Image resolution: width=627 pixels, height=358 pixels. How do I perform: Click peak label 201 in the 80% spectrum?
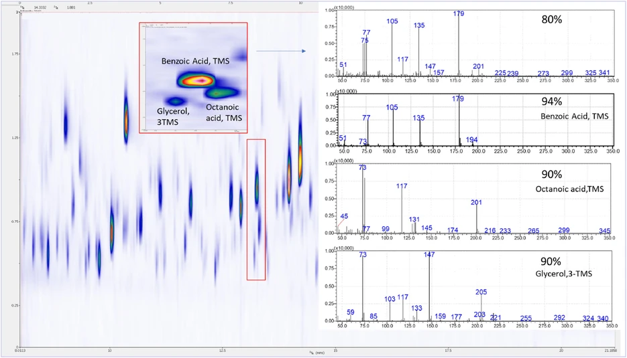(x=478, y=66)
